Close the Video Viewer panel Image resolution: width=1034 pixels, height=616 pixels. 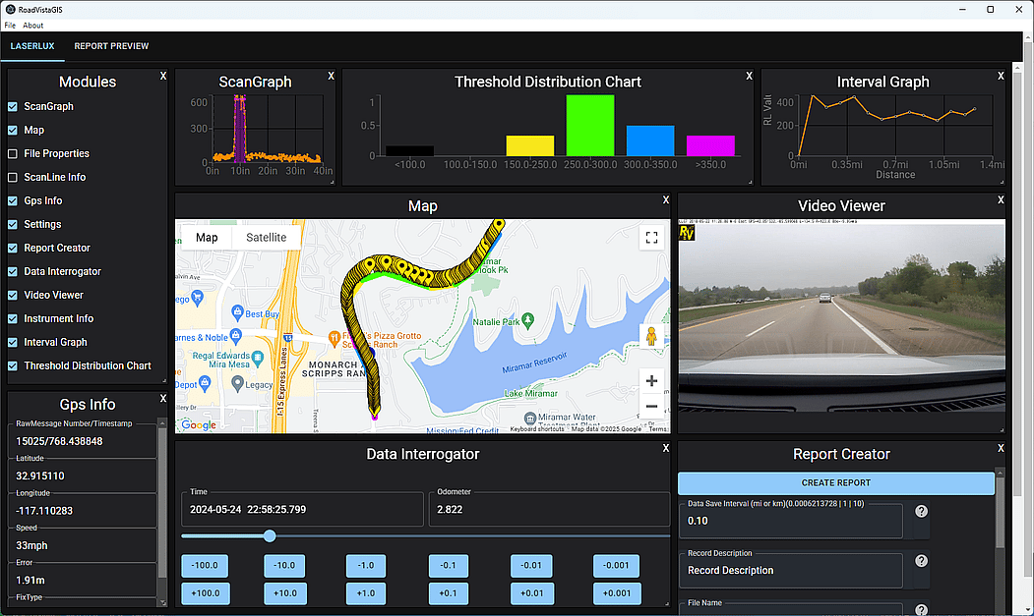(x=1001, y=200)
